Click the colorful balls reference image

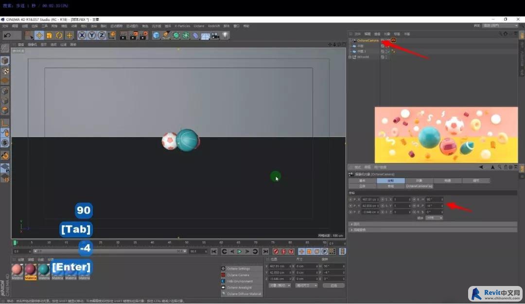click(x=446, y=135)
